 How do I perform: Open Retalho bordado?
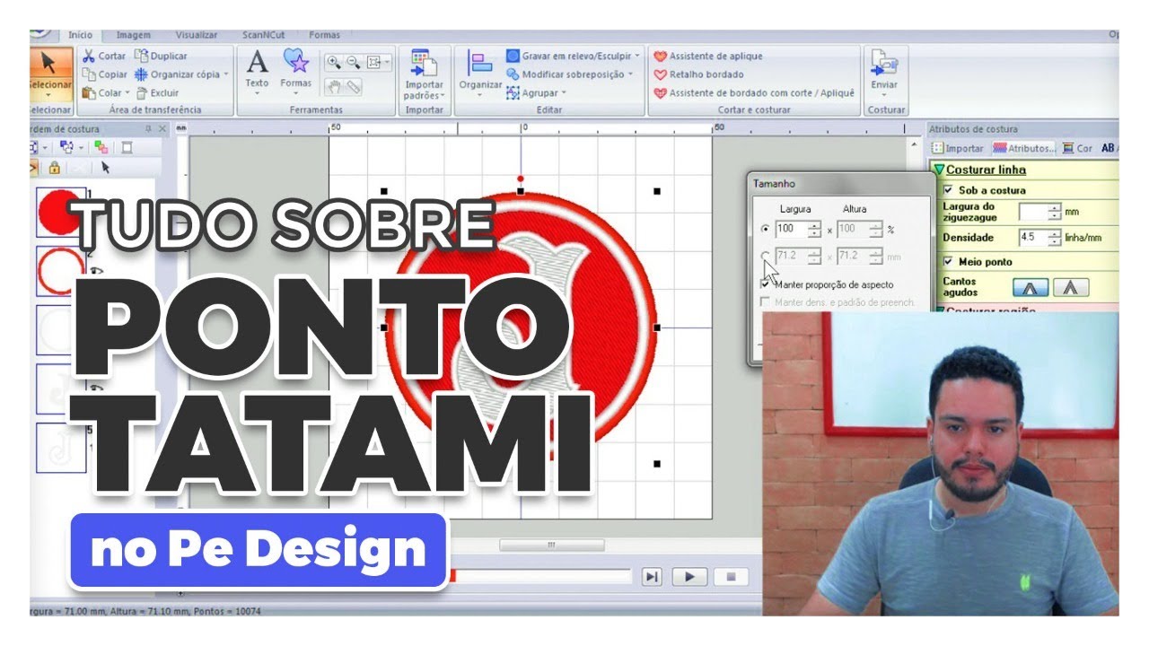click(698, 74)
